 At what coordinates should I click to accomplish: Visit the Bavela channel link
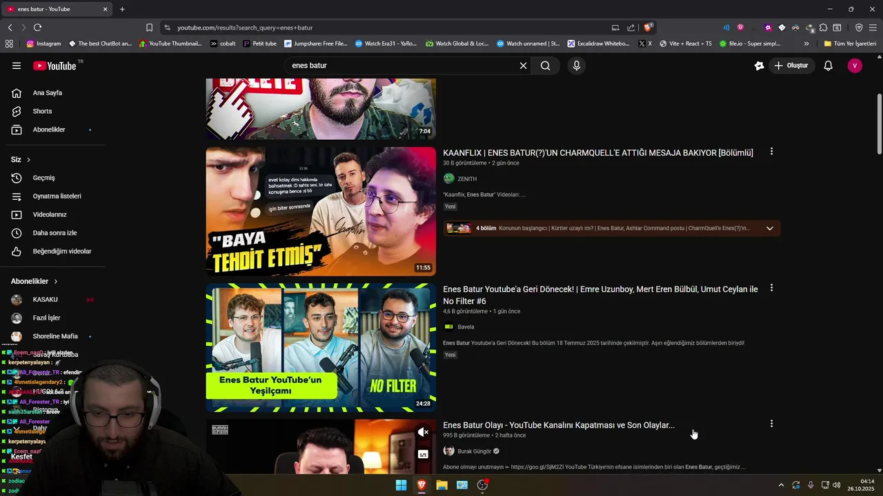(x=466, y=327)
